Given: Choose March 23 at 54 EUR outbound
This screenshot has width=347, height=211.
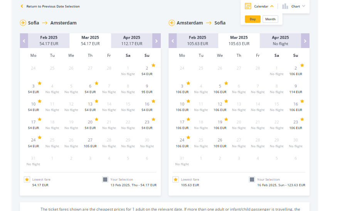Looking at the screenshot, I should [x=147, y=125].
